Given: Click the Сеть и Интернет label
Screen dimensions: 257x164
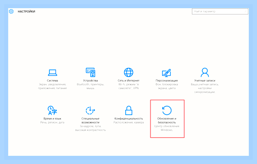Looking at the screenshot, I should pyautogui.click(x=128, y=81).
